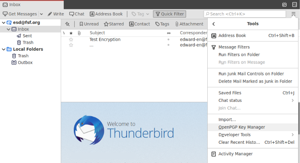Screen dimensions: 300x163
Task: Star the Test Encryption message
Action: coord(71,40)
